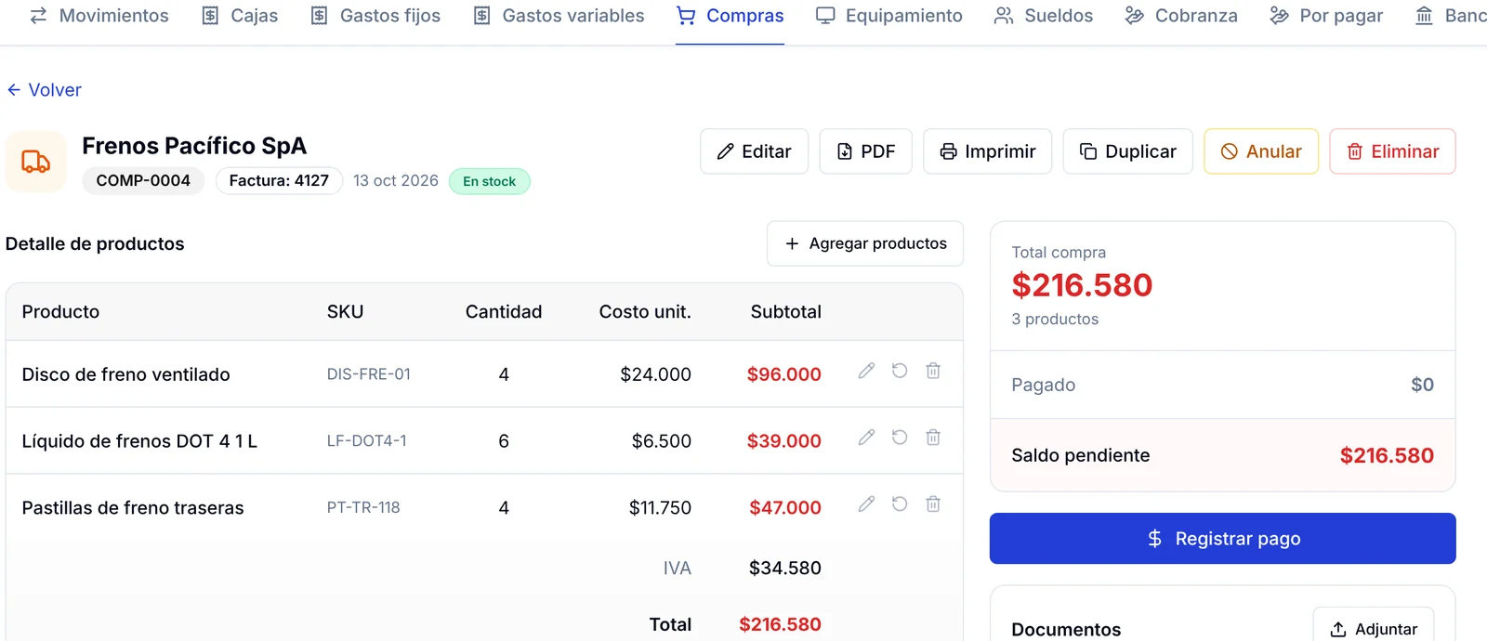Select the Compras tab
Viewport: 1487px width, 641px height.
tap(730, 16)
